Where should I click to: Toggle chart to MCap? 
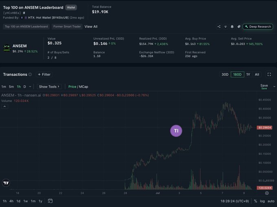pos(84,87)
